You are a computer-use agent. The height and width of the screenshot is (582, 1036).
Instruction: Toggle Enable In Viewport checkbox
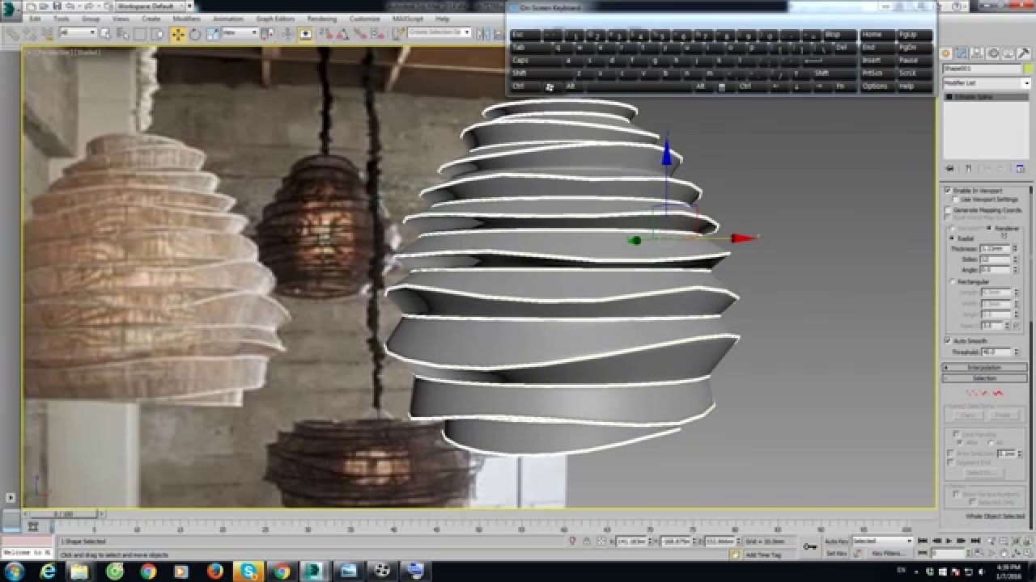pos(948,190)
